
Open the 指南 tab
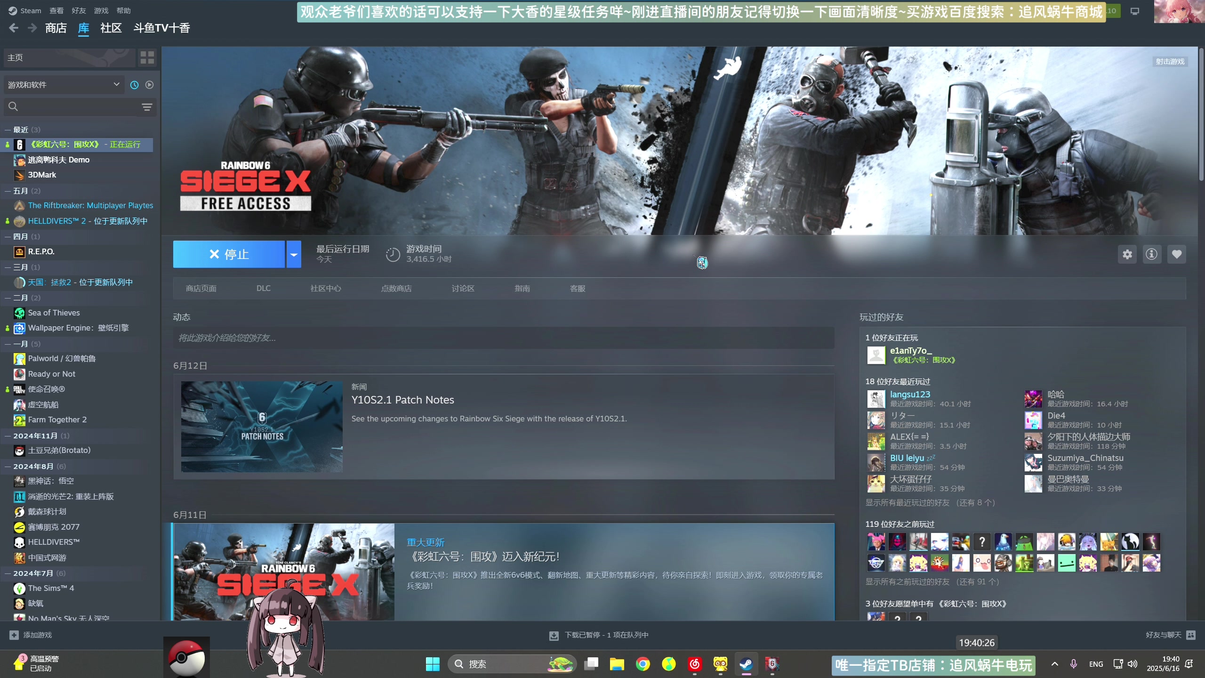(522, 289)
